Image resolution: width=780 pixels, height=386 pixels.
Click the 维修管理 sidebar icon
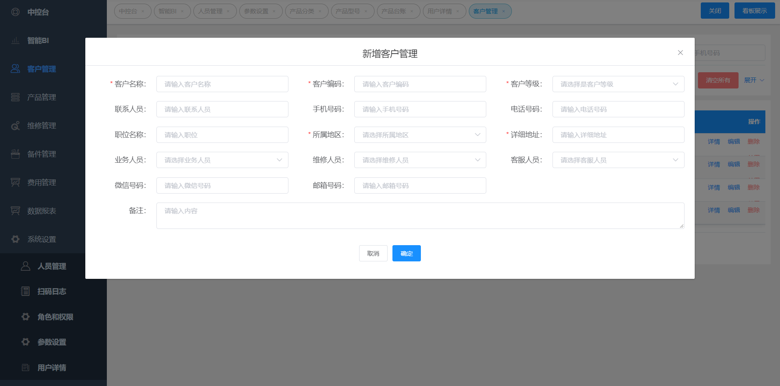[x=15, y=126]
